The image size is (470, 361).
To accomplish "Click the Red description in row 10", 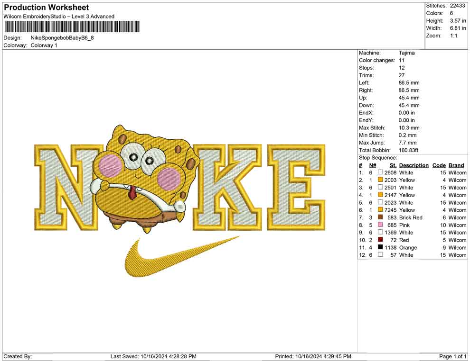I will [404, 240].
